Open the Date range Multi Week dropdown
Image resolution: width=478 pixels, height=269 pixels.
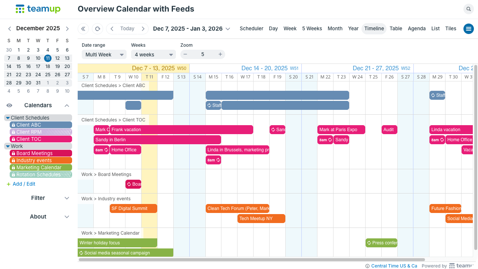coord(104,55)
